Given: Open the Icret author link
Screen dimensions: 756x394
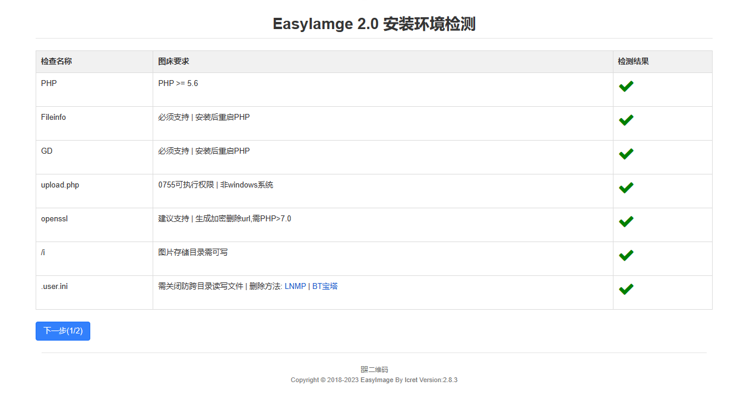Looking at the screenshot, I should click(411, 380).
